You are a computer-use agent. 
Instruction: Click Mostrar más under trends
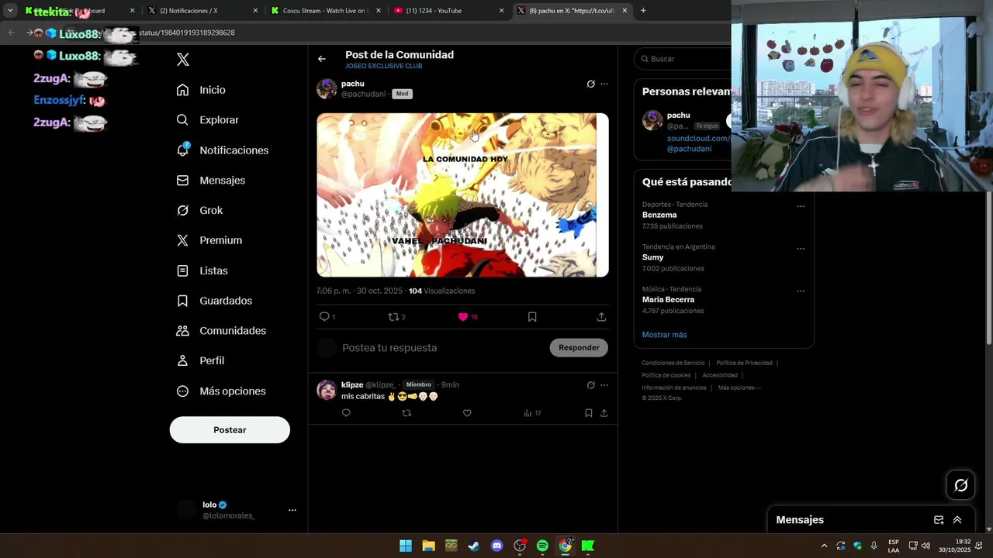[664, 335]
